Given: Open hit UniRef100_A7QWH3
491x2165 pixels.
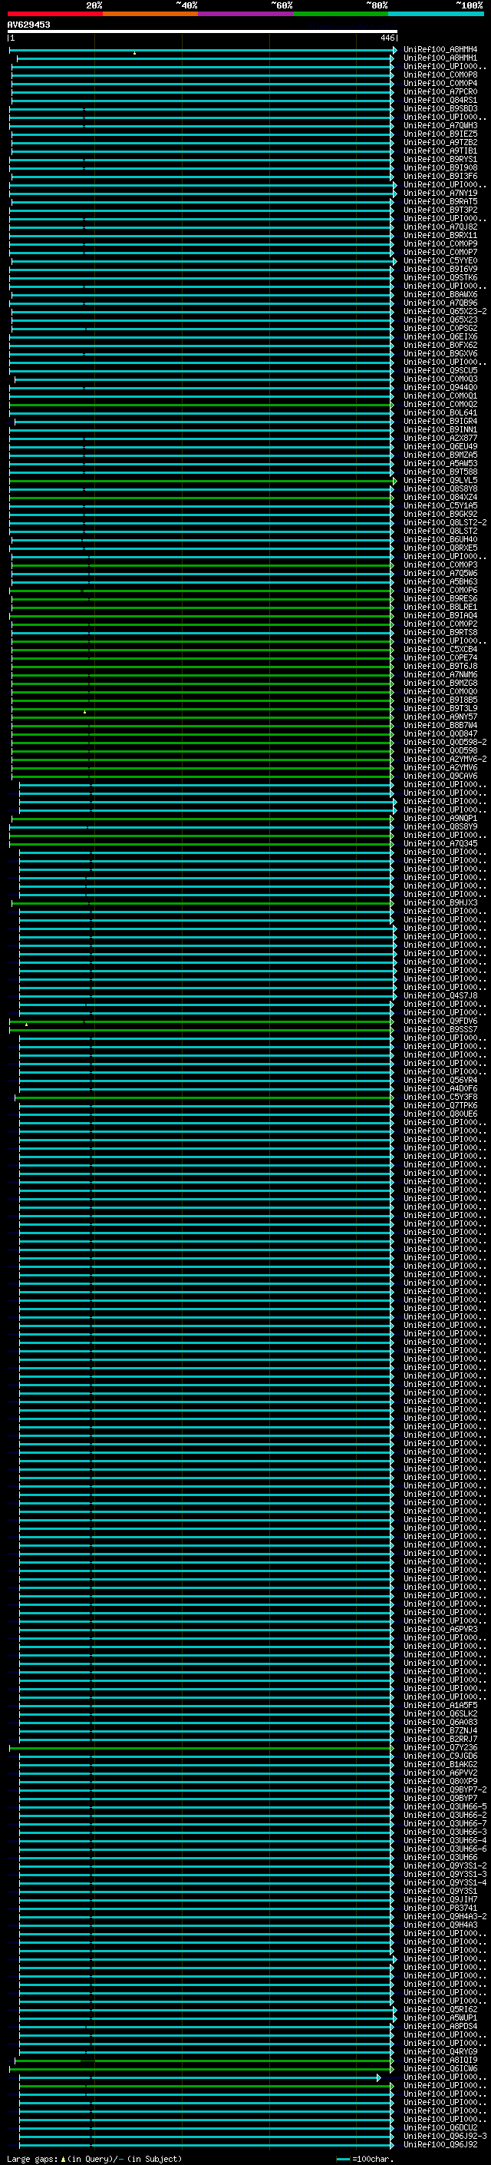Looking at the screenshot, I should [x=440, y=125].
